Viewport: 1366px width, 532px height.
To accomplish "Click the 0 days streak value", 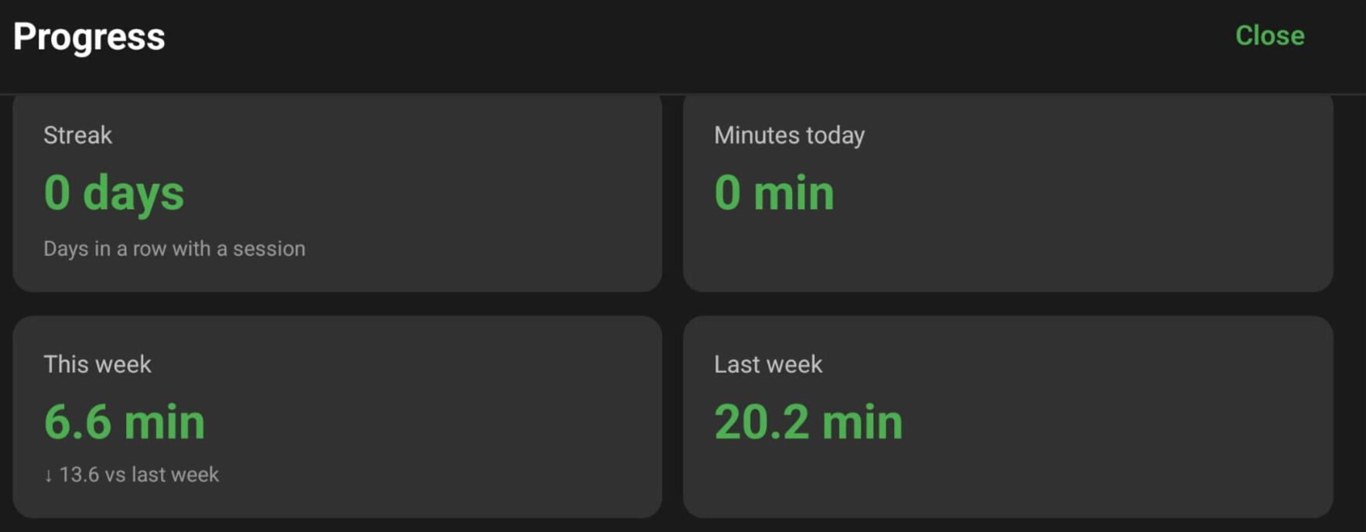I will coord(114,193).
